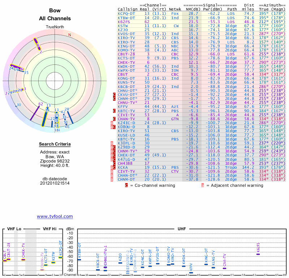
Task: Click the red co-channel warning legend icon
Action: (126, 185)
